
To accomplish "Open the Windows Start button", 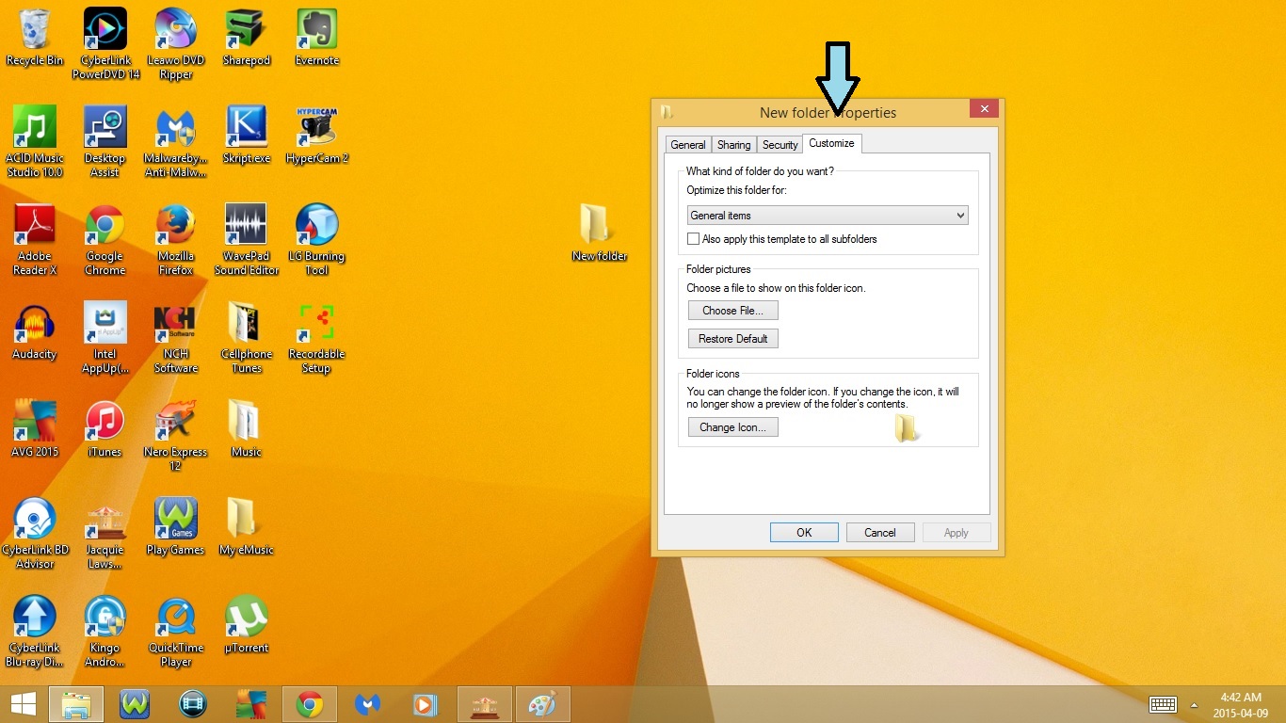I will tap(23, 704).
